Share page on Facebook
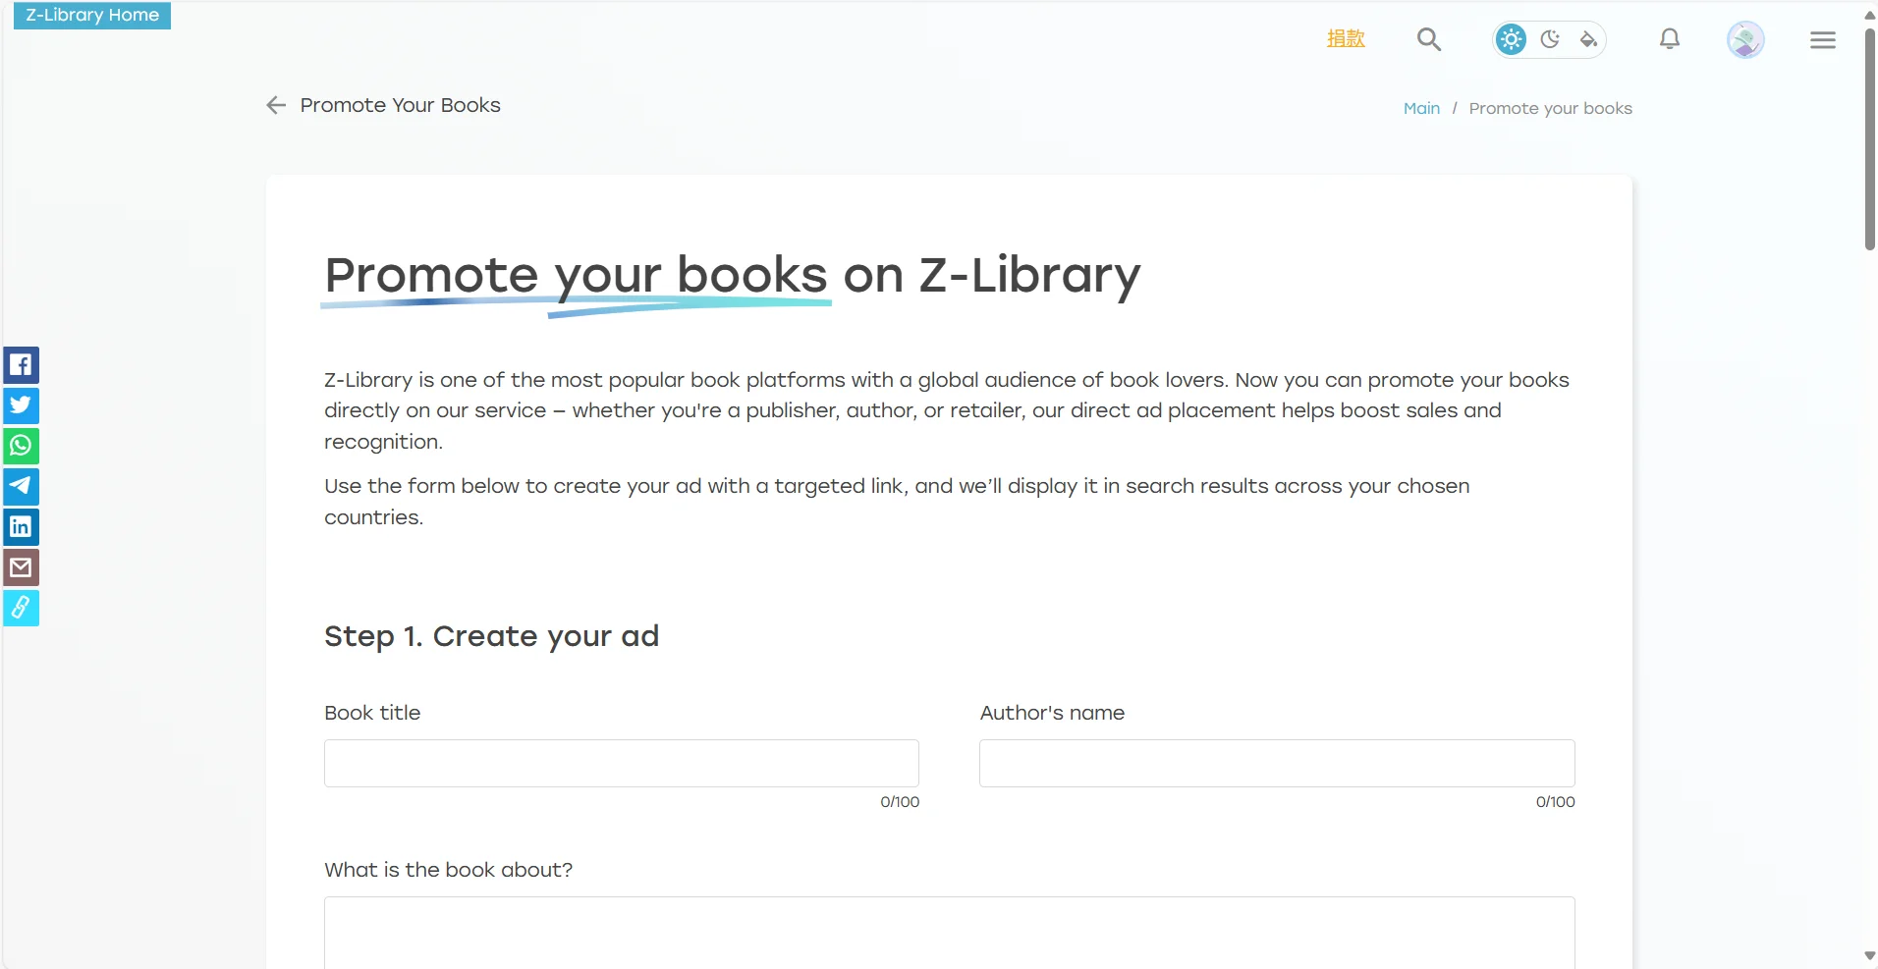This screenshot has width=1878, height=969. tap(21, 365)
